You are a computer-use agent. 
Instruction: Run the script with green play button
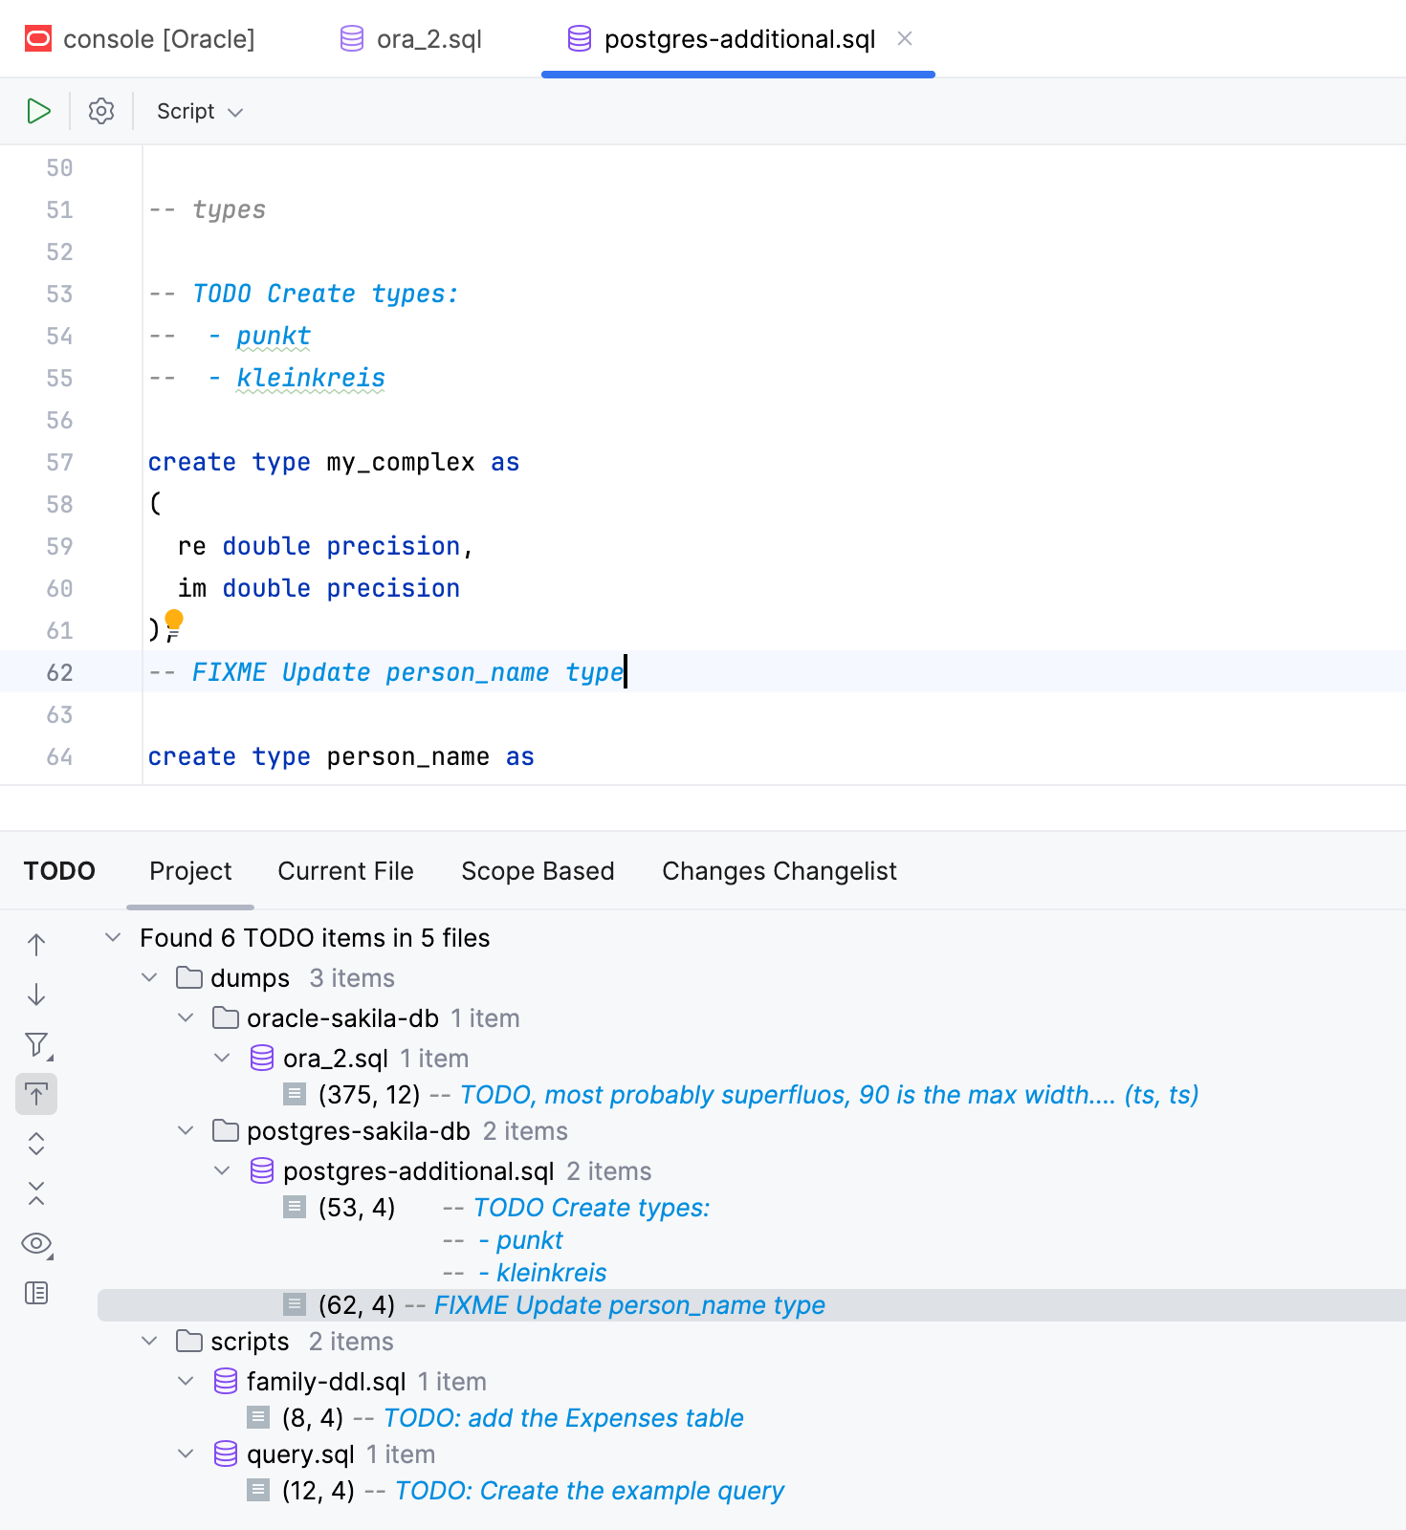pyautogui.click(x=38, y=111)
